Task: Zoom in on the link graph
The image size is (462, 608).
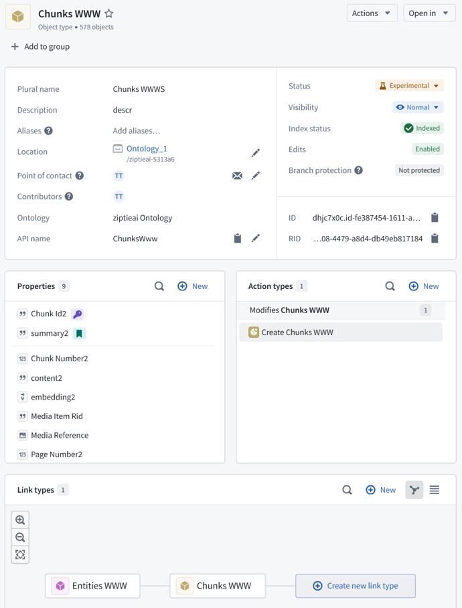Action: click(20, 520)
